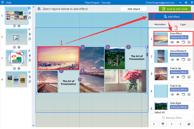The height and width of the screenshot is (129, 194).
Task: Open settings gear for animation row 4
Action: [189, 94]
